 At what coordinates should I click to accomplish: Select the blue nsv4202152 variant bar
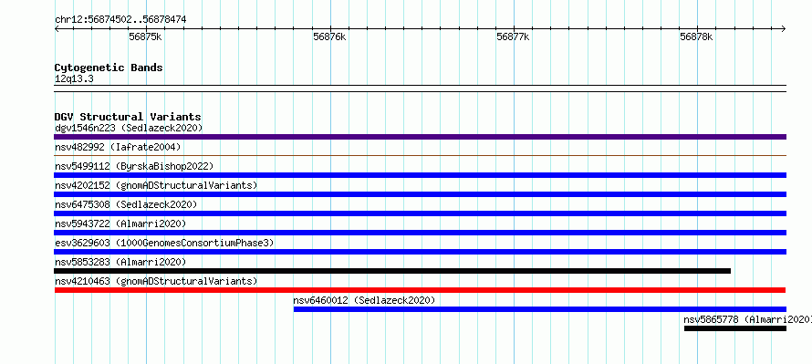click(x=420, y=194)
